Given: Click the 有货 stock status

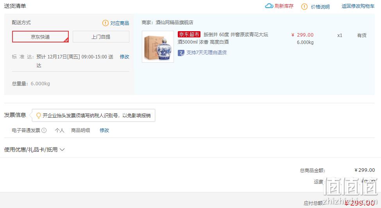Looking at the screenshot, I should pos(361,35).
